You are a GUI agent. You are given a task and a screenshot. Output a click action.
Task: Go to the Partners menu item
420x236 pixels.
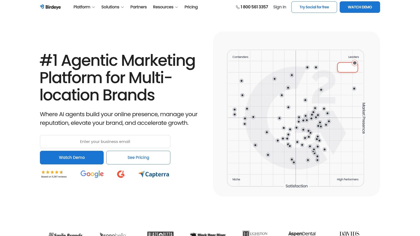138,7
